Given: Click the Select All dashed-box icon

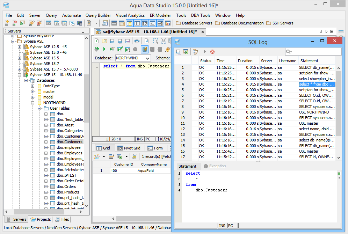Looking at the screenshot, I should click(x=156, y=41).
